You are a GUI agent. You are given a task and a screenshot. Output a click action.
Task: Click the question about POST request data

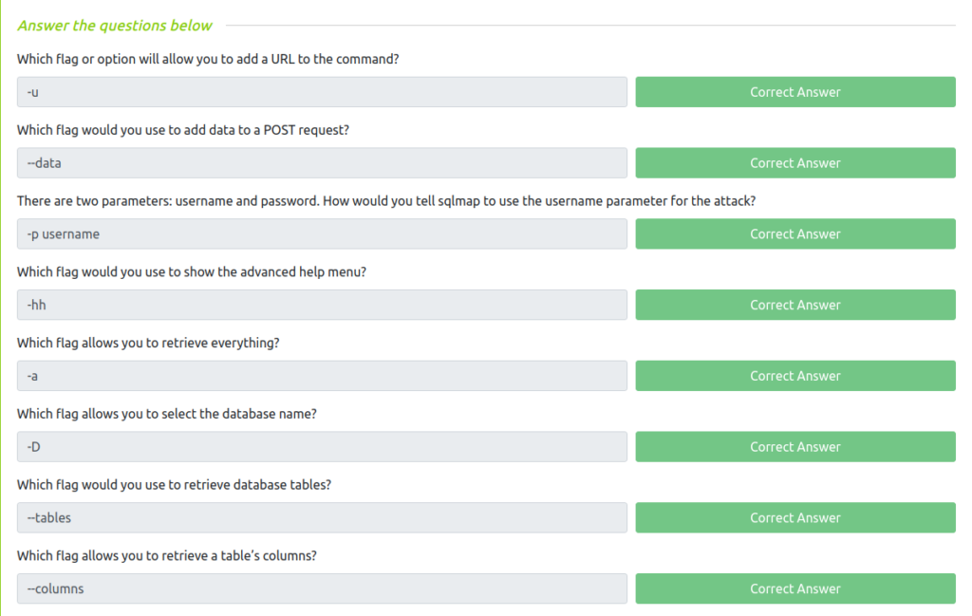tap(183, 130)
